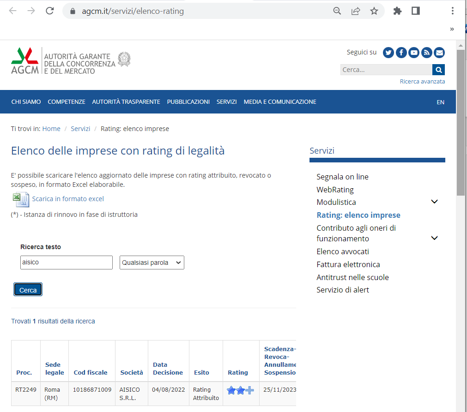Bookmark this page with star icon
Image resolution: width=467 pixels, height=412 pixels.
coord(374,11)
